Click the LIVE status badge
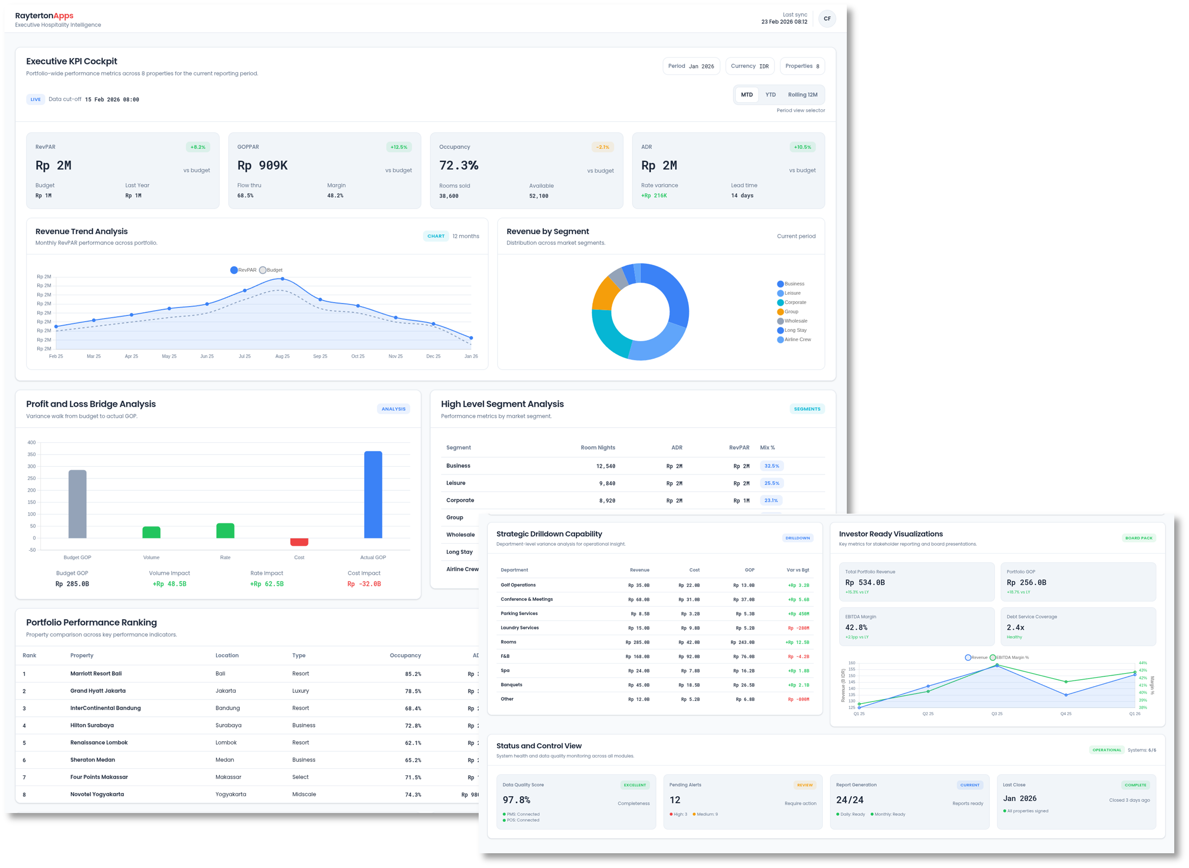Image resolution: width=1189 pixels, height=868 pixels. pos(35,99)
